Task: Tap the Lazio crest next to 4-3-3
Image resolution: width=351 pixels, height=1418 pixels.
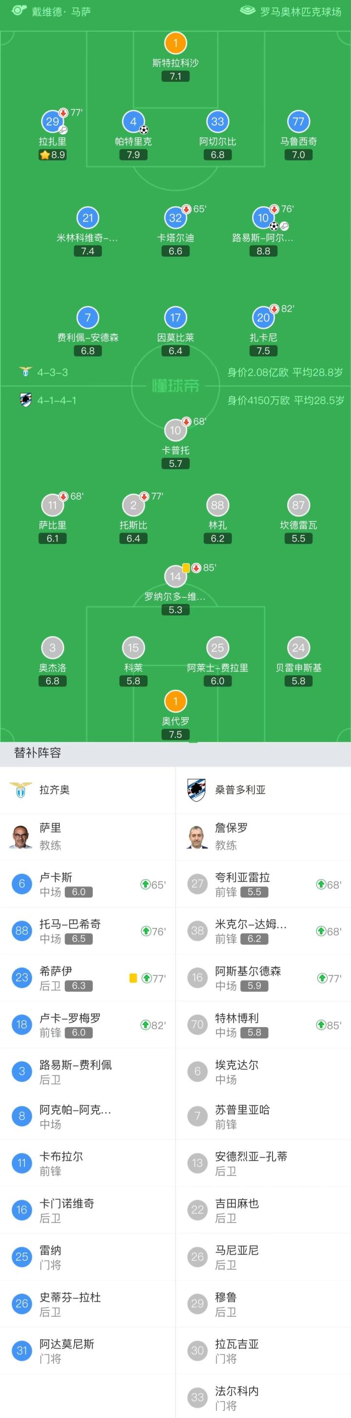Action: pos(25,372)
